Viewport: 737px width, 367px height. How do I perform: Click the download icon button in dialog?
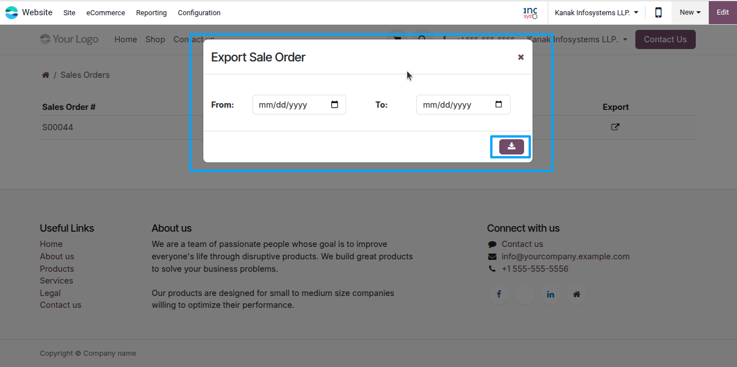pos(512,147)
